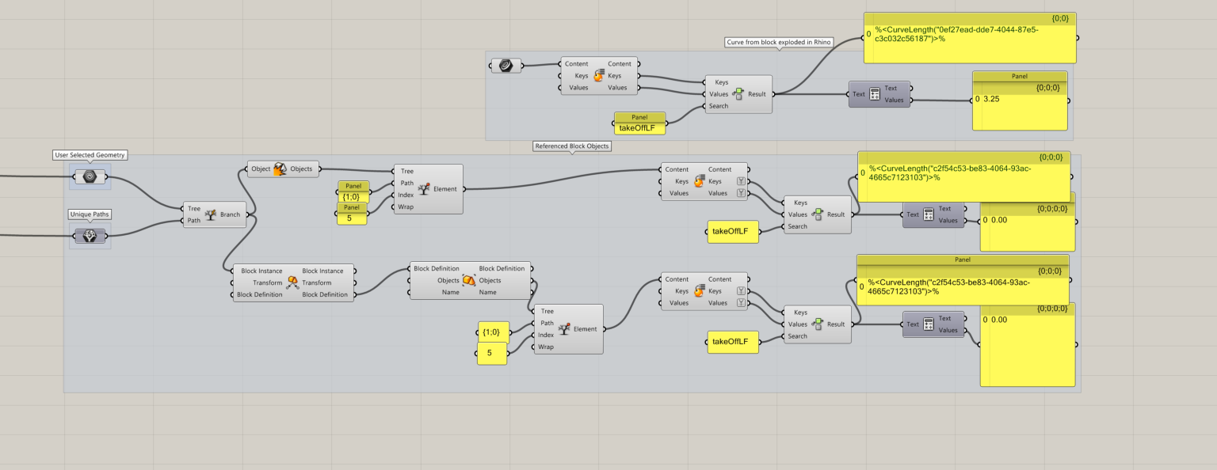Screen dimensions: 1217x470
Task: Click the Values output filter badge, lower block row
Action: (741, 303)
